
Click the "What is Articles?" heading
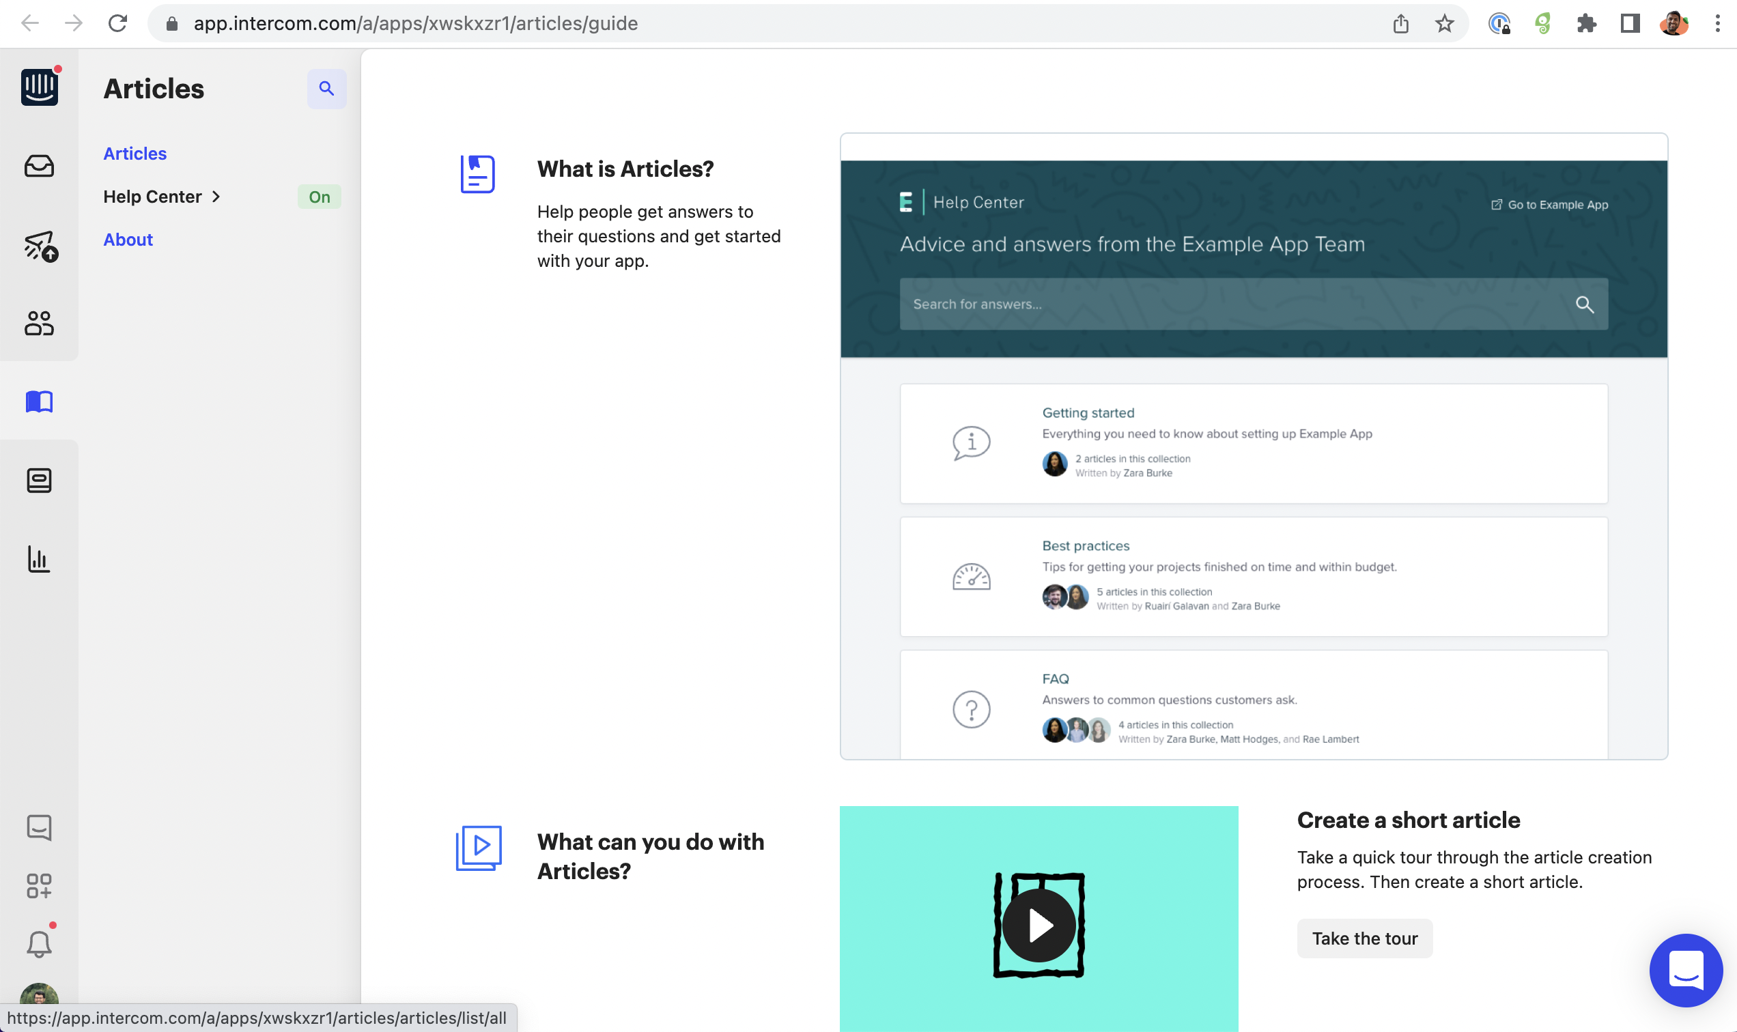pyautogui.click(x=625, y=169)
